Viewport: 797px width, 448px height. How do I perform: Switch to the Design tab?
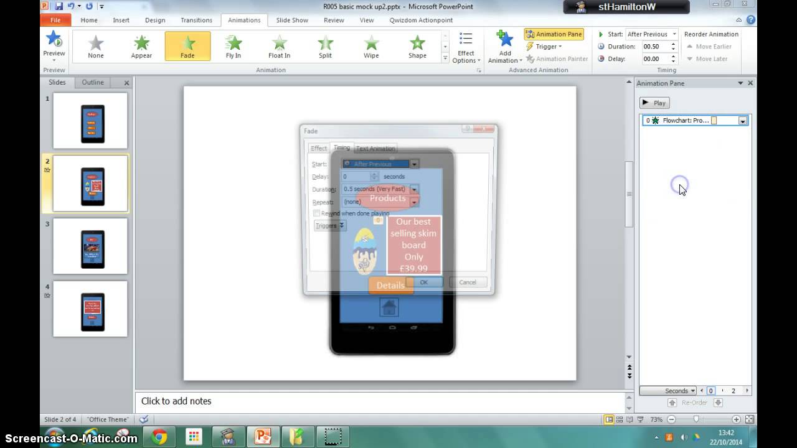[x=155, y=20]
